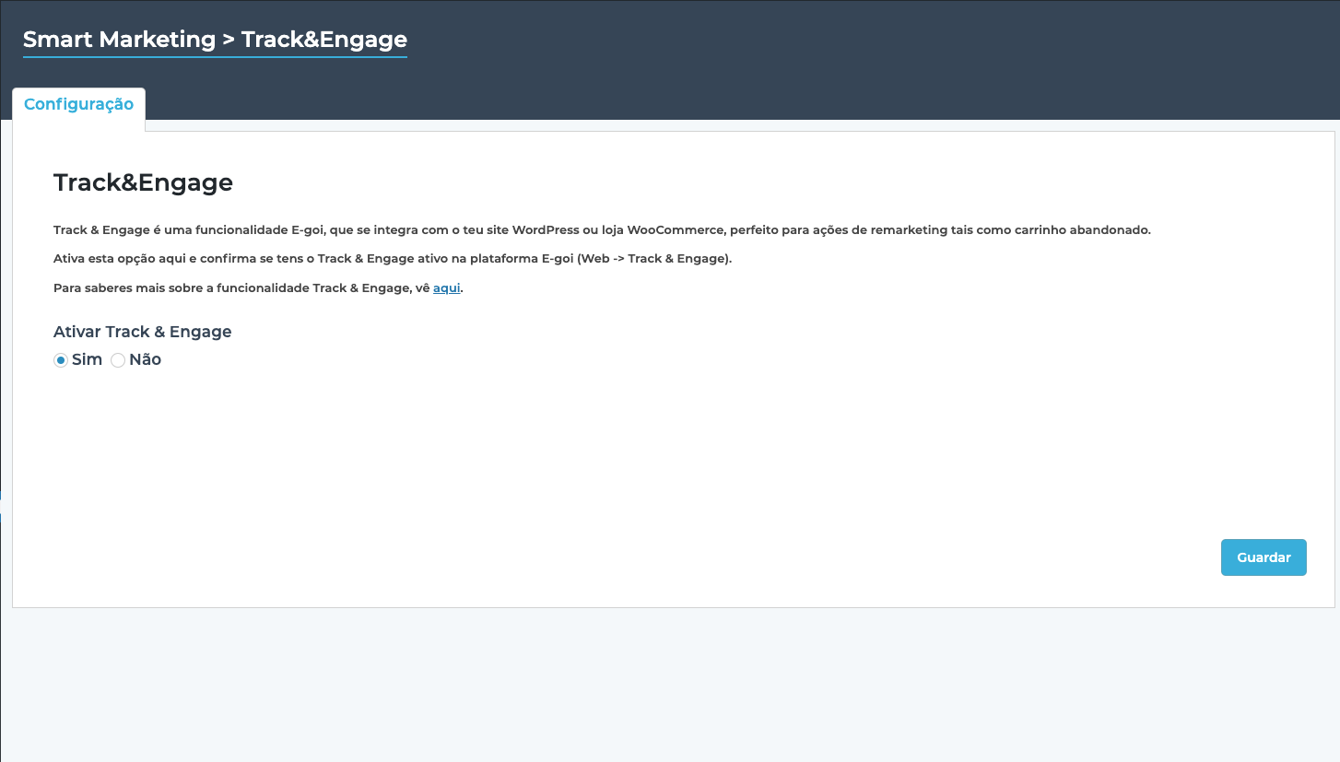This screenshot has height=762, width=1340.
Task: Click the 'Ativar Track & Engage' label
Action: 143,332
